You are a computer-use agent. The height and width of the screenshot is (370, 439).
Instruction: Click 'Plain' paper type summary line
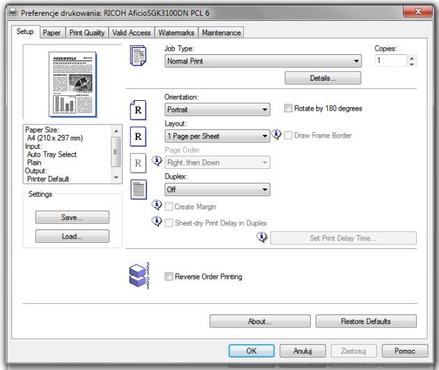coord(34,162)
